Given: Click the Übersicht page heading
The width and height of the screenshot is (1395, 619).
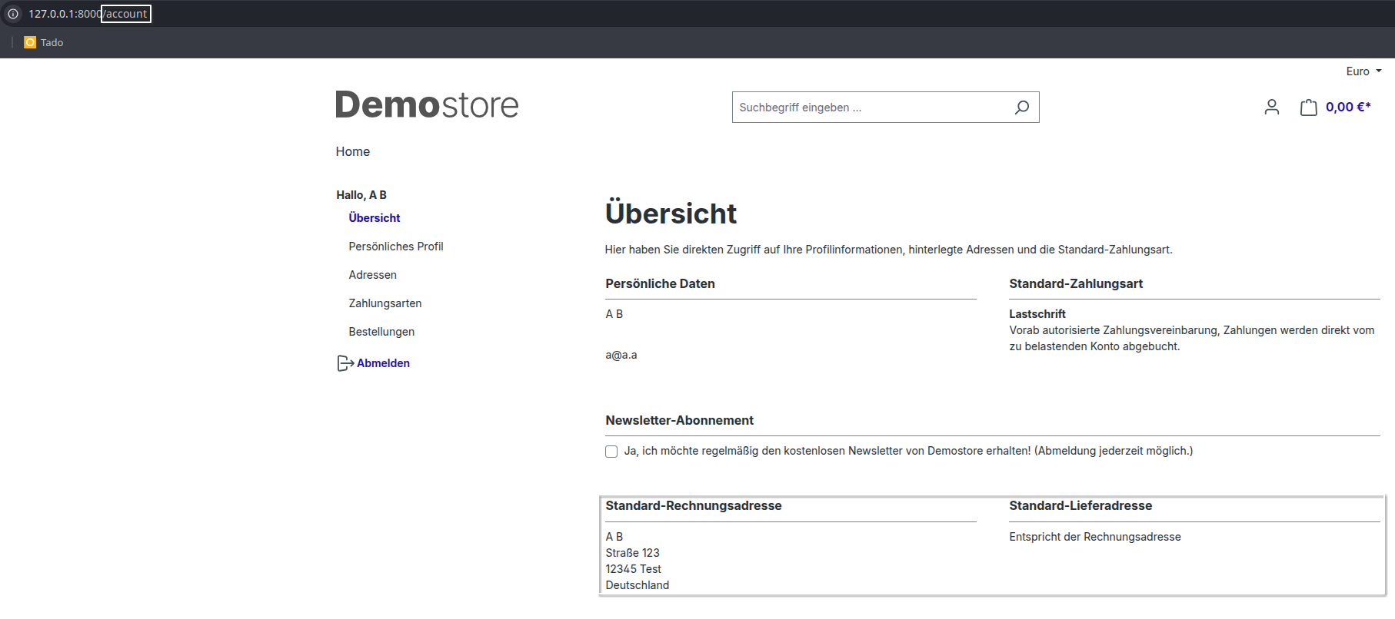Looking at the screenshot, I should click(x=671, y=214).
